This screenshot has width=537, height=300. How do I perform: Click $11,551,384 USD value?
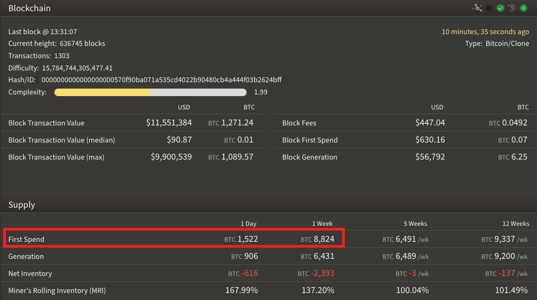pos(169,123)
